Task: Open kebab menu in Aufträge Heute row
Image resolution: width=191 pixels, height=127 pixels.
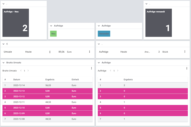Action: click(185, 52)
